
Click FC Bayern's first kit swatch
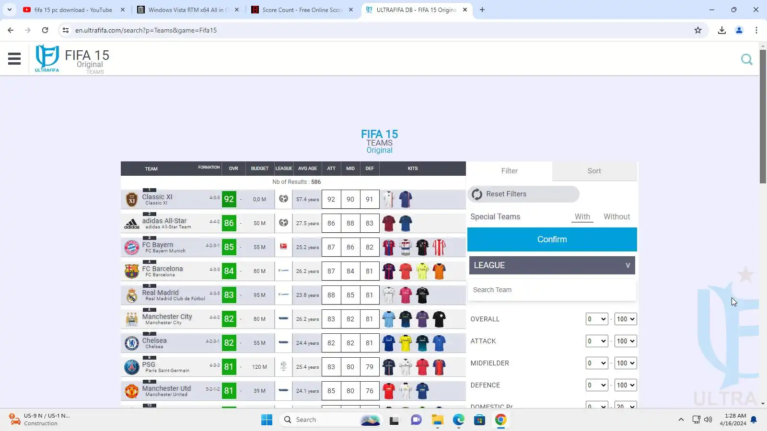coord(389,247)
